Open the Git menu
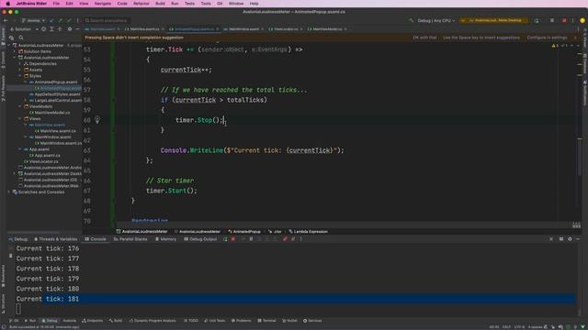Image resolution: width=588 pixels, height=330 pixels. [x=220, y=4]
